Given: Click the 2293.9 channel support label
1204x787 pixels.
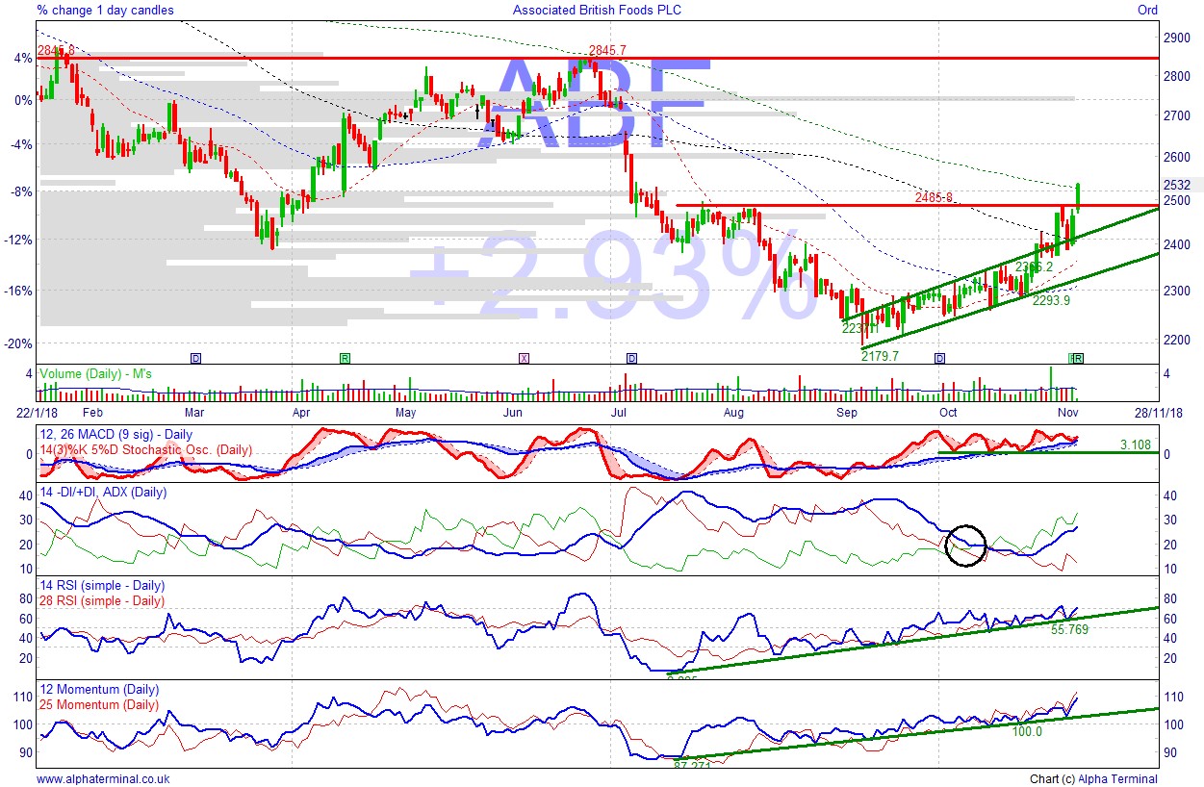Looking at the screenshot, I should (x=1052, y=300).
